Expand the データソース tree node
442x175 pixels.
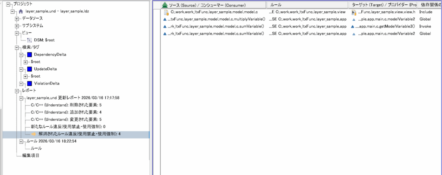coord(17,19)
